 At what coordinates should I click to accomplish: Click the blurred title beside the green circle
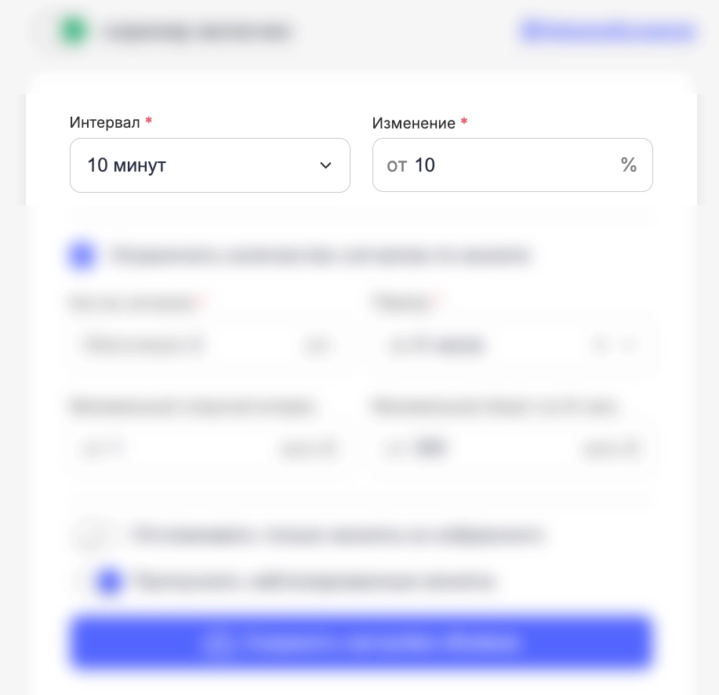coord(197,32)
